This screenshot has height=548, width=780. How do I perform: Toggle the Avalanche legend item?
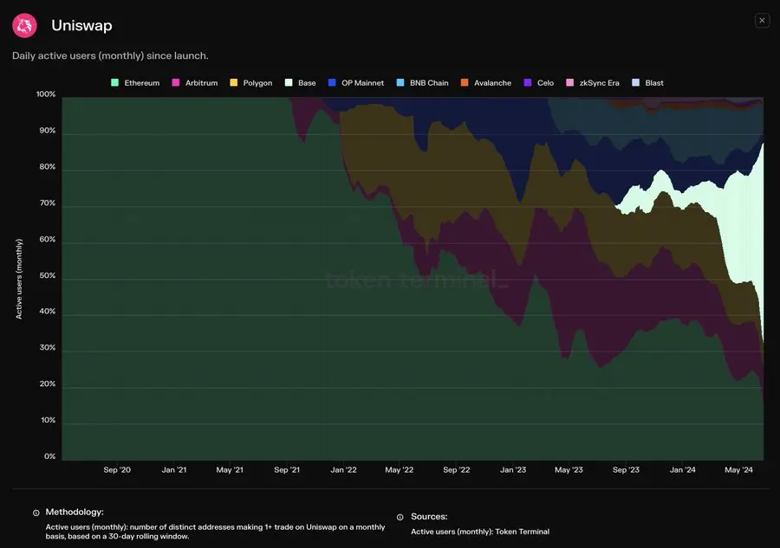(488, 83)
